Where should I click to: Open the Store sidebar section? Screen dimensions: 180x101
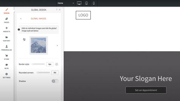(x=7, y=57)
